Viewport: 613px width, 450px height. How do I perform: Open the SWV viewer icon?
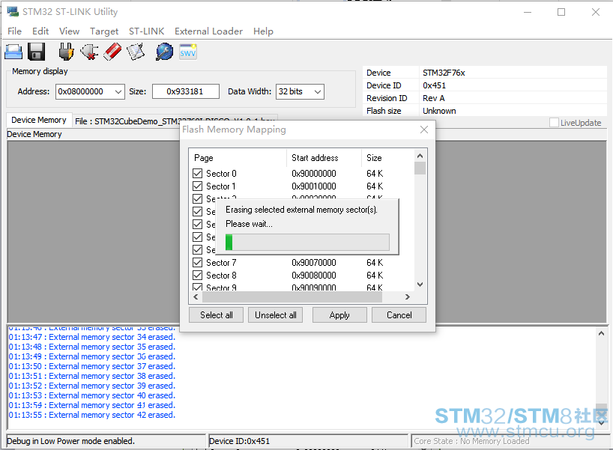[187, 52]
